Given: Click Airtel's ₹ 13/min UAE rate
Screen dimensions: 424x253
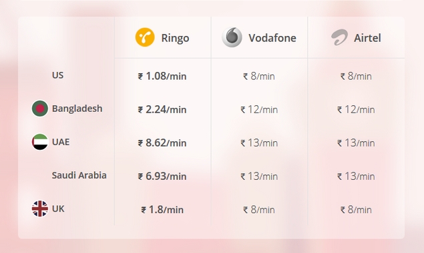Looking at the screenshot, I should [356, 142].
